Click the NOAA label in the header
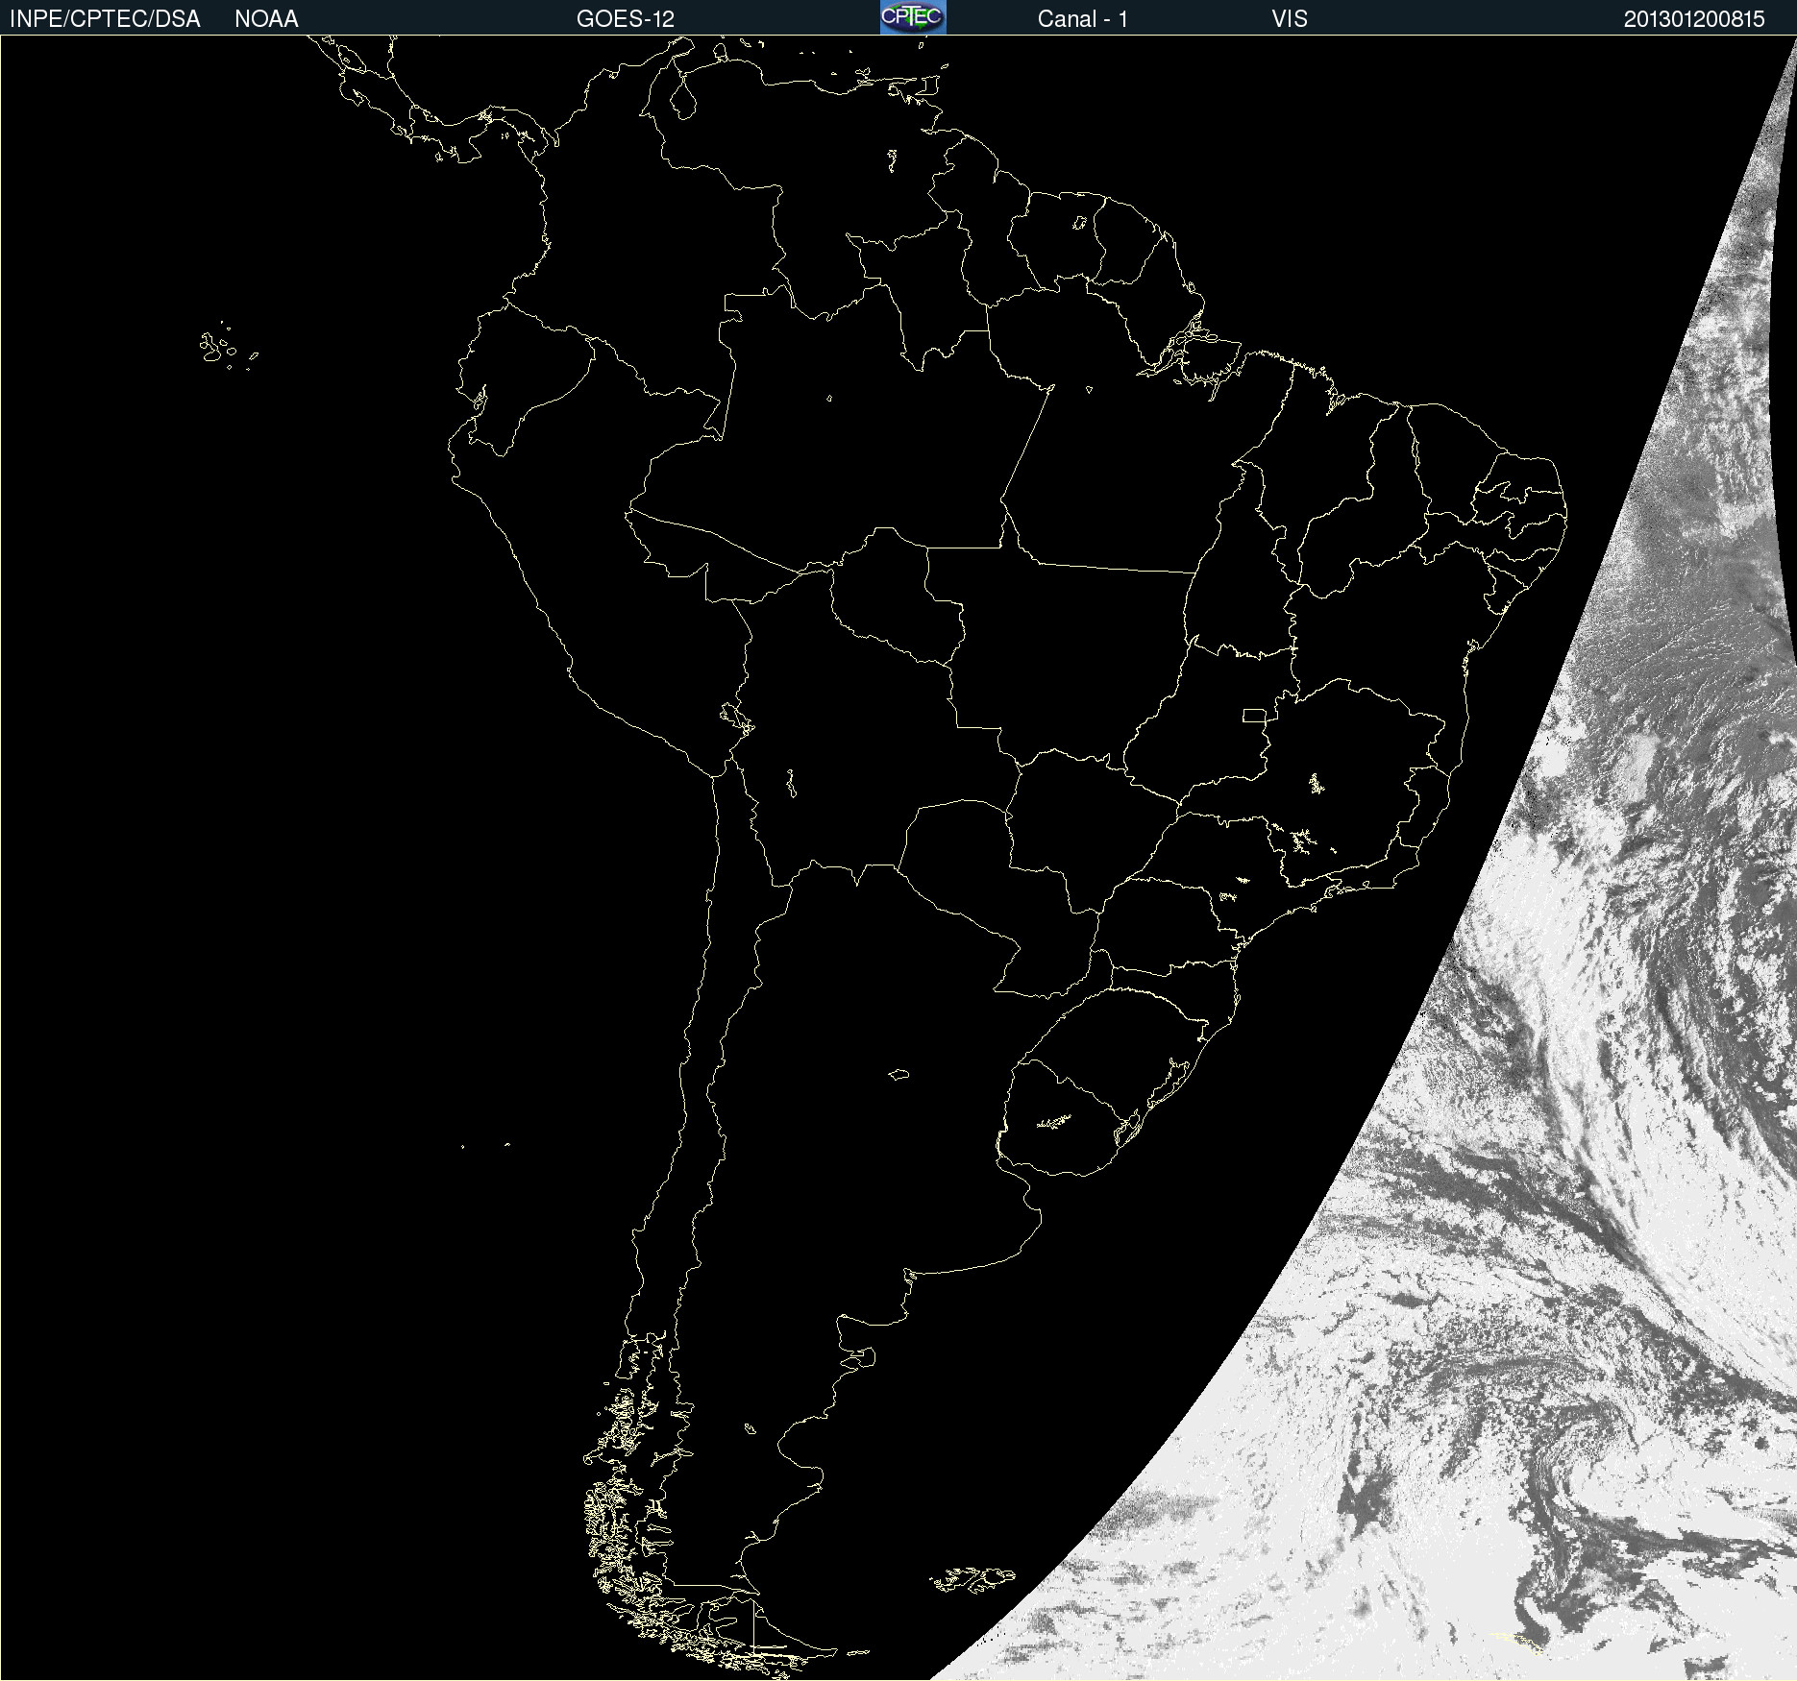This screenshot has width=1797, height=1681. (266, 19)
